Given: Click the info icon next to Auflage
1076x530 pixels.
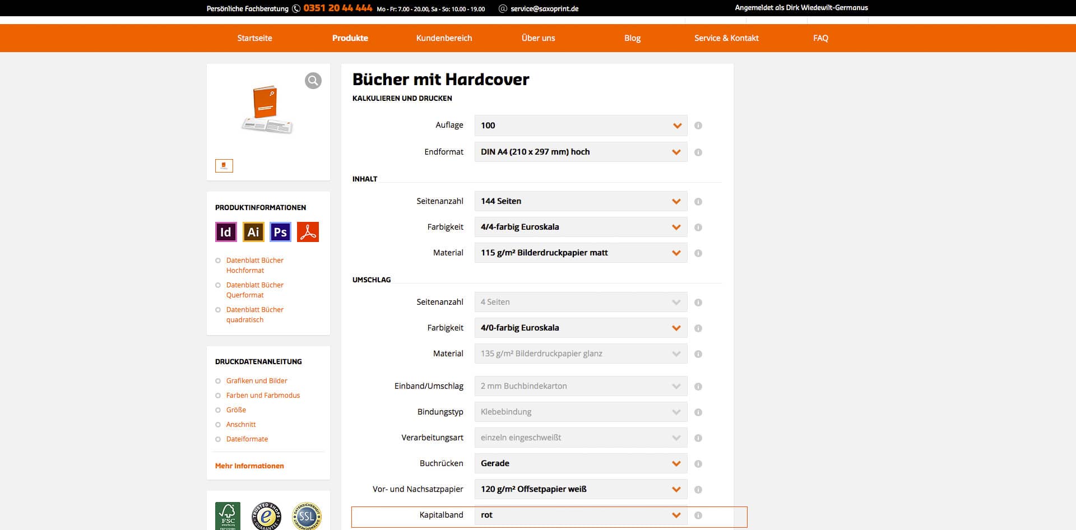Looking at the screenshot, I should point(698,125).
